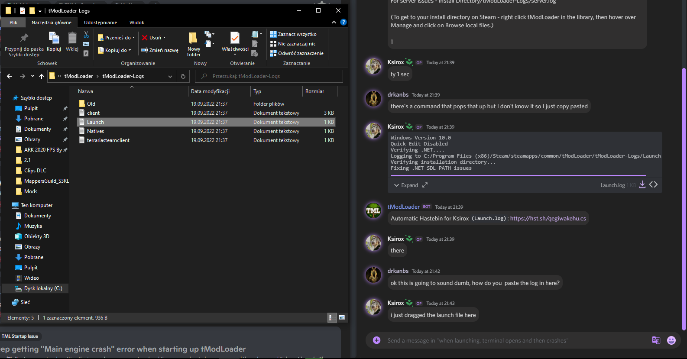Open the hst.sh Hastebin link
The height and width of the screenshot is (359, 687).
pos(548,218)
